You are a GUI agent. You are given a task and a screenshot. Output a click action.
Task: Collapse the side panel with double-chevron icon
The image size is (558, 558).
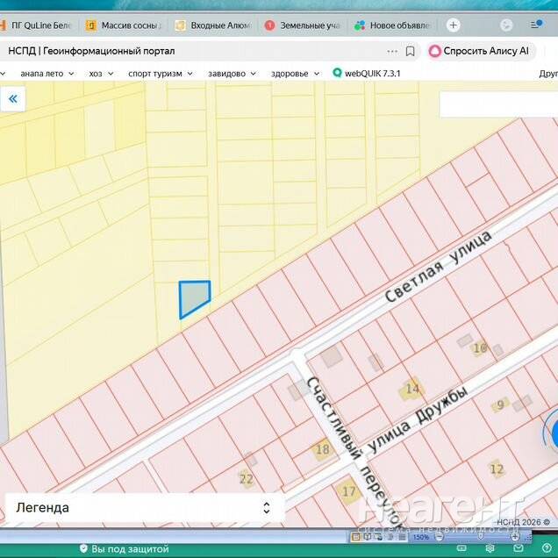13,99
